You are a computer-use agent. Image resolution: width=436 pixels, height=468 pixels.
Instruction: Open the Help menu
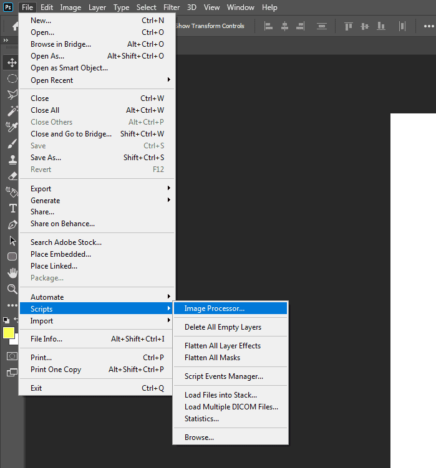point(269,7)
